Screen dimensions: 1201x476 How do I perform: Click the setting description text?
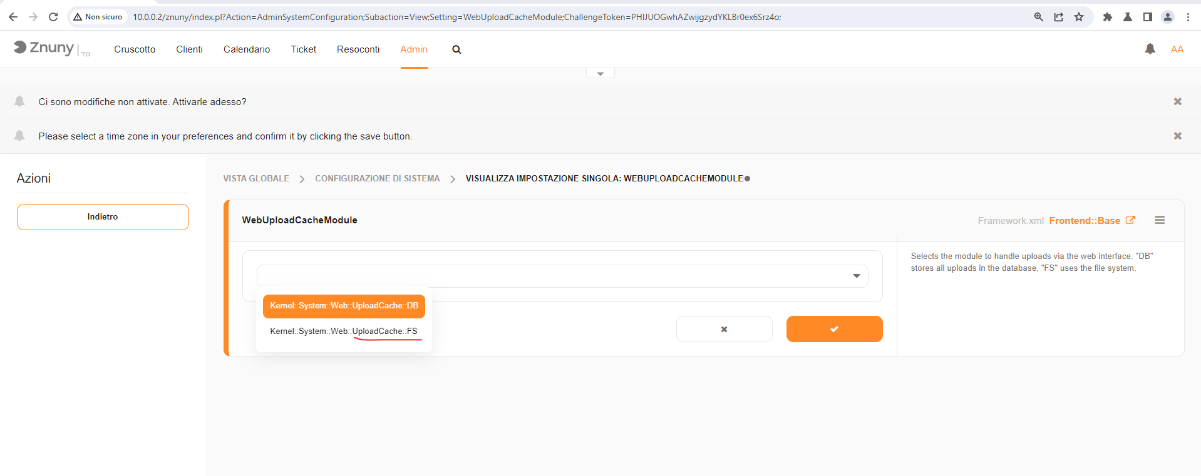1032,262
